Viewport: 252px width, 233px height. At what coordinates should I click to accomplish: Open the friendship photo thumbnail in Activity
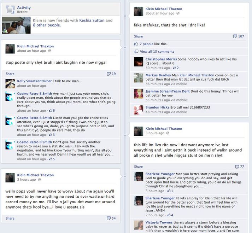point(16,25)
